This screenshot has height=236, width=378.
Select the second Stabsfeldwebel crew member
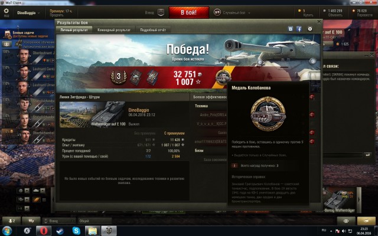(x=24, y=120)
